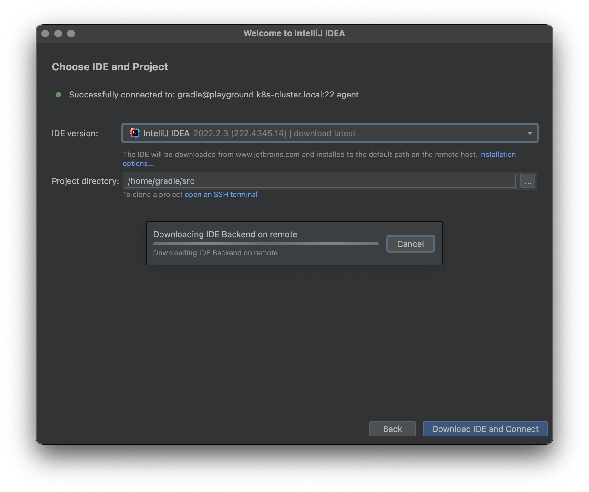Click the Choose IDE and Project heading
Image resolution: width=589 pixels, height=492 pixels.
click(x=110, y=67)
